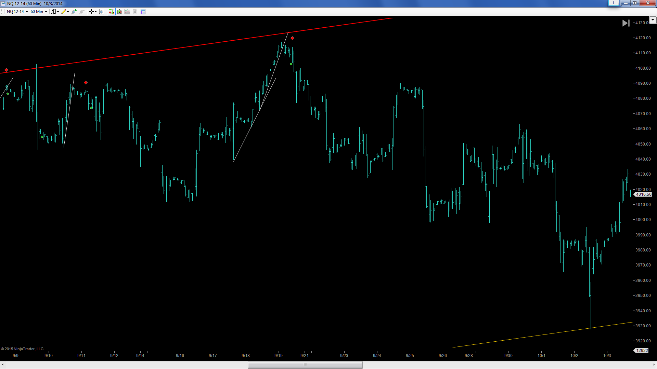Open the 60 Min interval dropdown

(39, 12)
